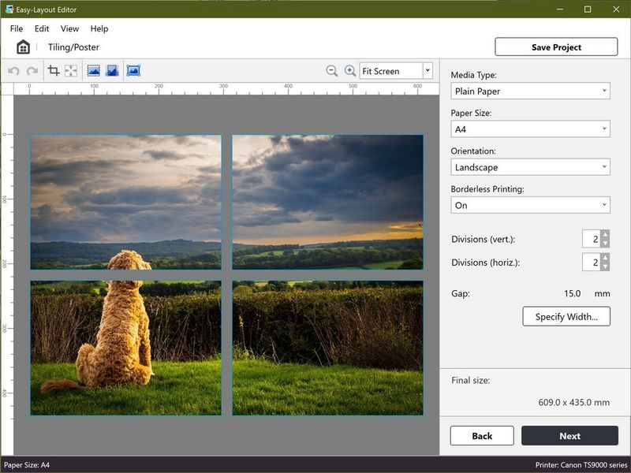Screen dimensions: 631x473
Task: Zoom in using the magnifier icon
Action: click(349, 70)
